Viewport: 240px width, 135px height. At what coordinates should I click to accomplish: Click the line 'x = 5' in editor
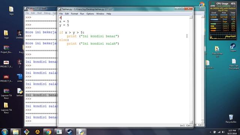point(64,21)
